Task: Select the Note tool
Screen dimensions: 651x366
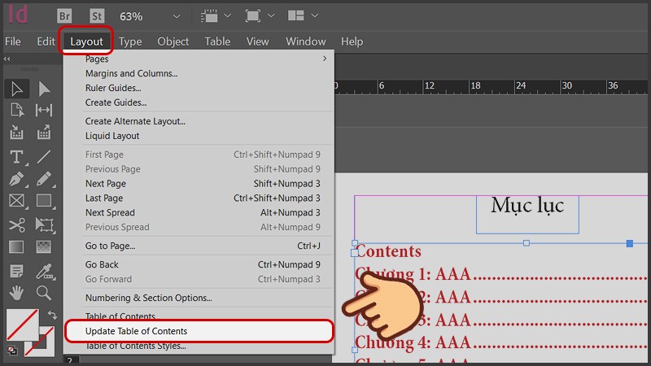Action: [16, 272]
